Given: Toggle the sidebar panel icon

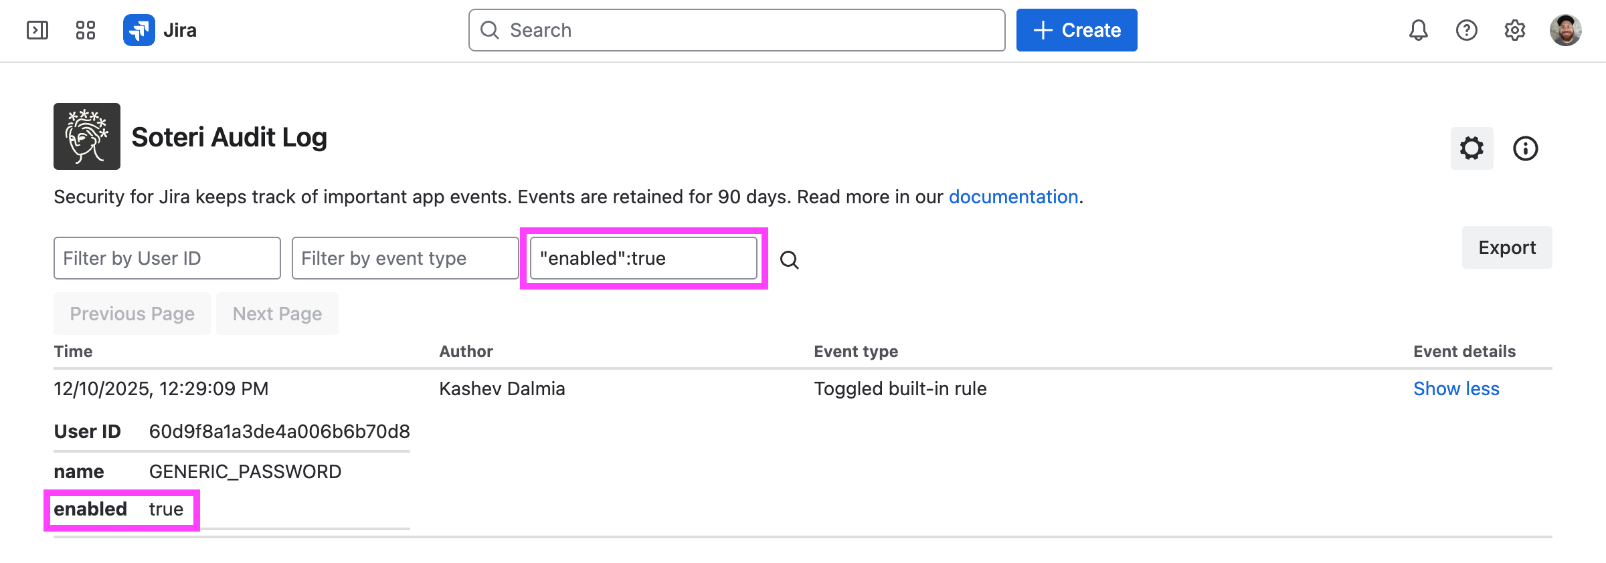Looking at the screenshot, I should [x=37, y=30].
